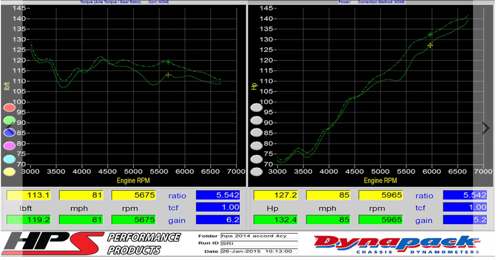The image size is (497, 260).
Task: Go to next image with right chevron
Action: (486, 128)
